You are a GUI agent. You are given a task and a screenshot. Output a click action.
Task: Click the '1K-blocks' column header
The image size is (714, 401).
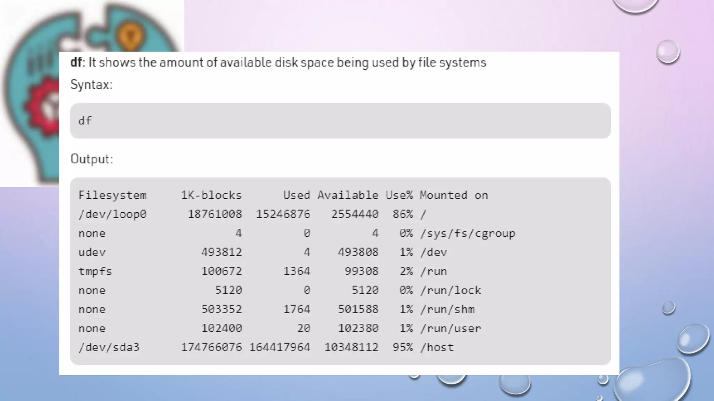[x=211, y=195]
